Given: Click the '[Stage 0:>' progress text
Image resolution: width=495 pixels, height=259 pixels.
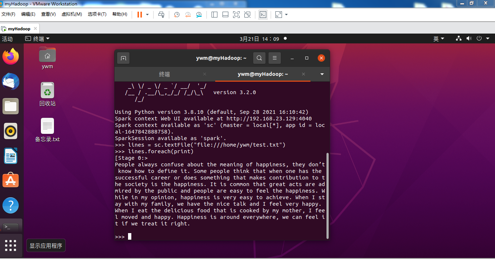Looking at the screenshot, I should (x=131, y=158).
